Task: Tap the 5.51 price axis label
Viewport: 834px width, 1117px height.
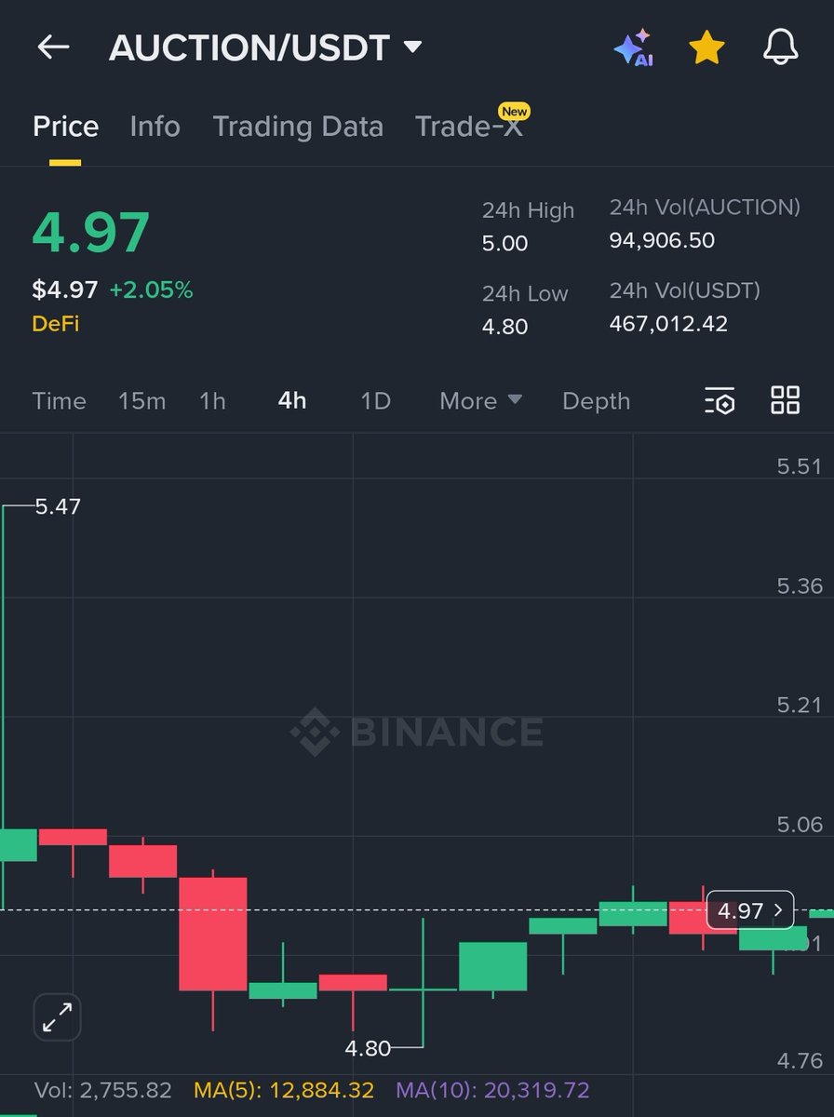Action: coord(800,466)
